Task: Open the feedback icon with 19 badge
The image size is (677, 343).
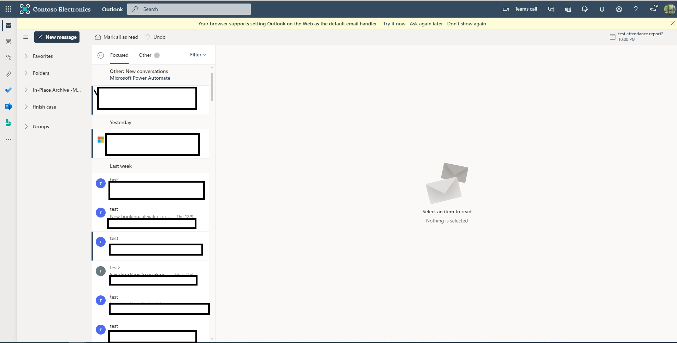Action: (x=653, y=8)
